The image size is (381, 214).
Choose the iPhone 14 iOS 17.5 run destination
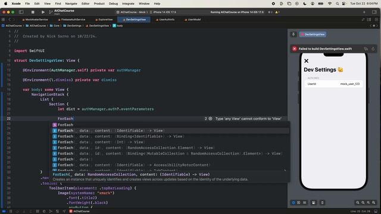[163, 12]
